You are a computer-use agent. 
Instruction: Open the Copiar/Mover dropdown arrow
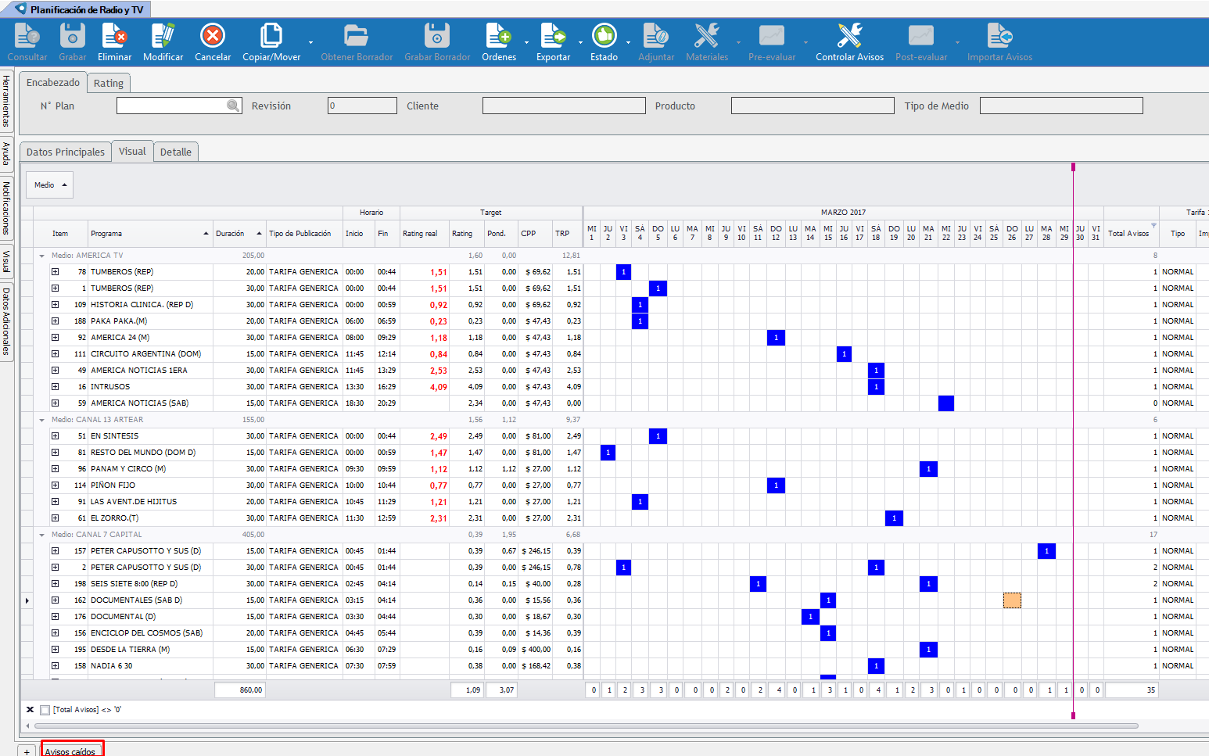coord(311,42)
